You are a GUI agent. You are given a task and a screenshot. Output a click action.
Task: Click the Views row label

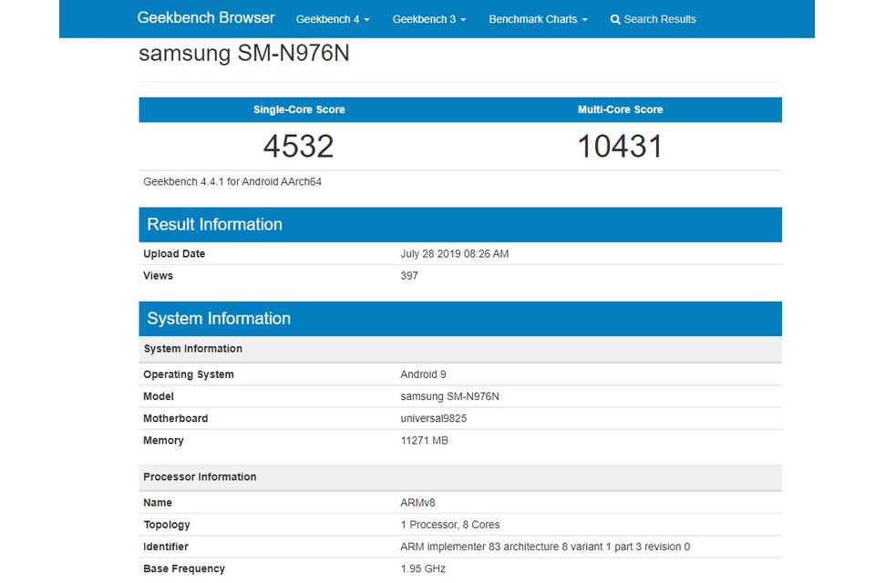pyautogui.click(x=158, y=276)
